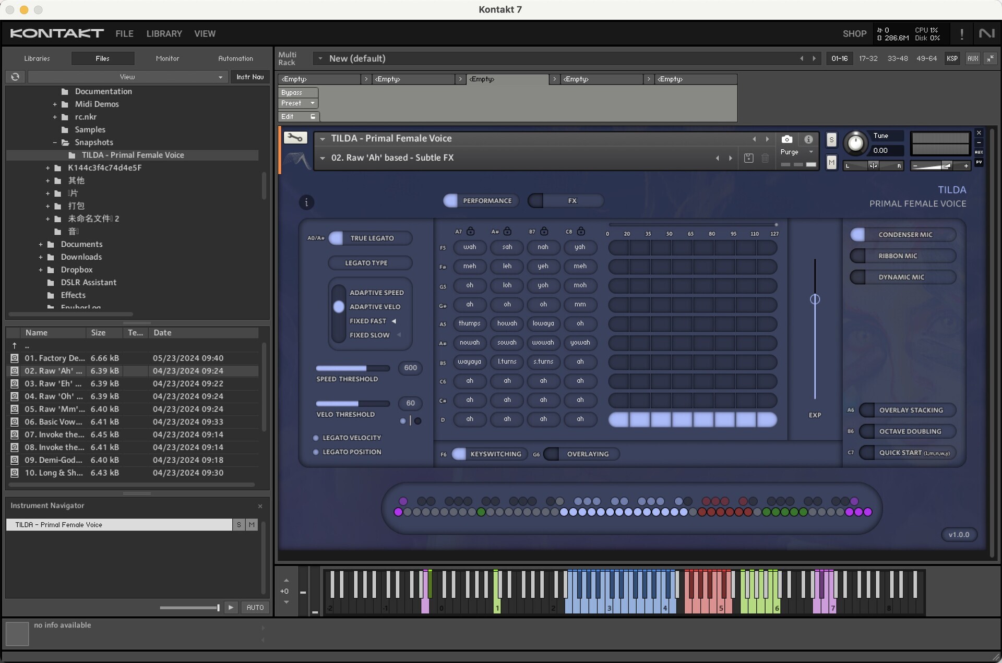1002x663 pixels.
Task: Toggle lock above A# column
Action: tap(507, 231)
